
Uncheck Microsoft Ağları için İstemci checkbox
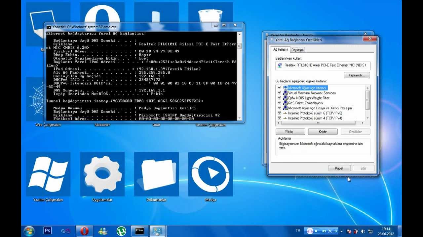pyautogui.click(x=280, y=88)
